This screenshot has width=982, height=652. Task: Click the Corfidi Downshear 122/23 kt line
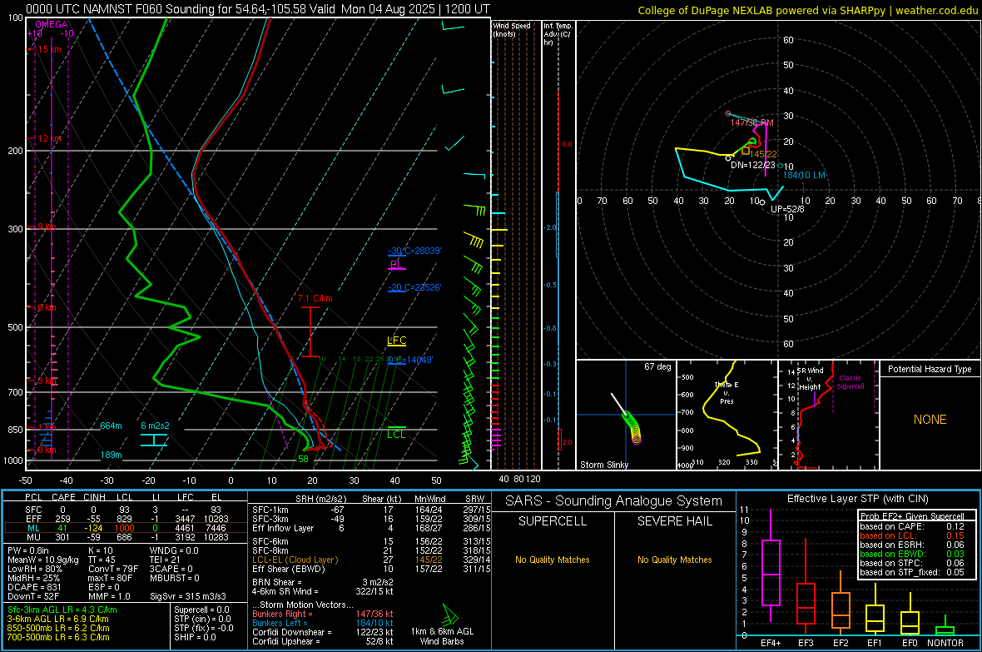(x=323, y=632)
